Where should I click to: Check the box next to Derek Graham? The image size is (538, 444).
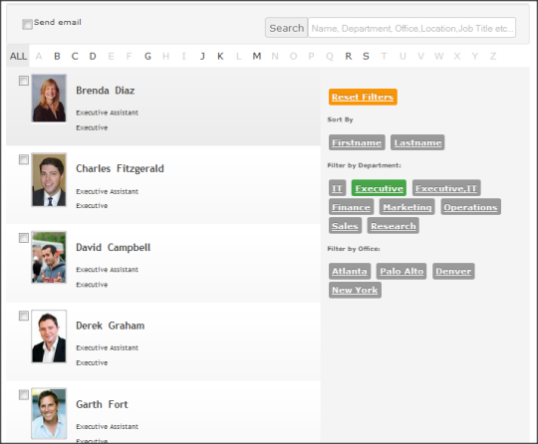pos(24,317)
